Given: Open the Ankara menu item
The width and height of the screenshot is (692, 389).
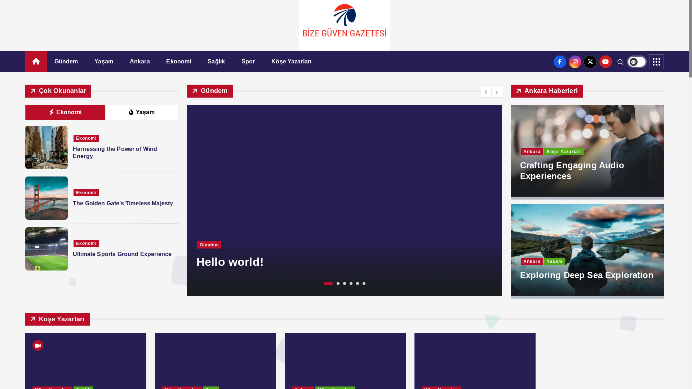Looking at the screenshot, I should pos(140,62).
